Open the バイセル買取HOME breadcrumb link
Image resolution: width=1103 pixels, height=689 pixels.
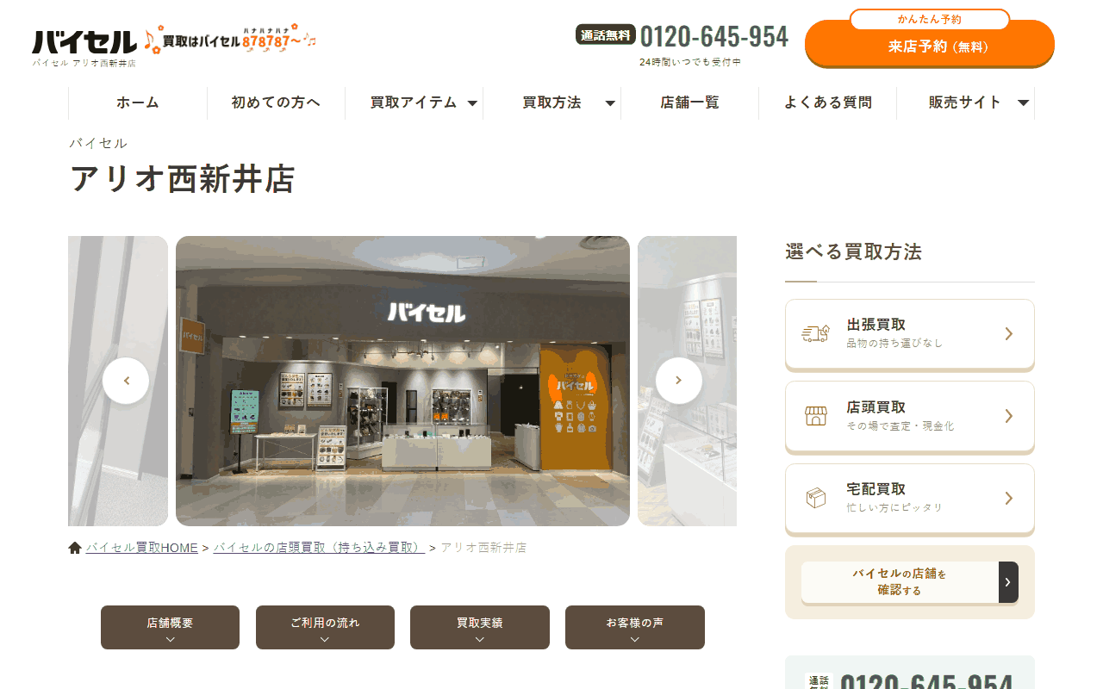142,548
